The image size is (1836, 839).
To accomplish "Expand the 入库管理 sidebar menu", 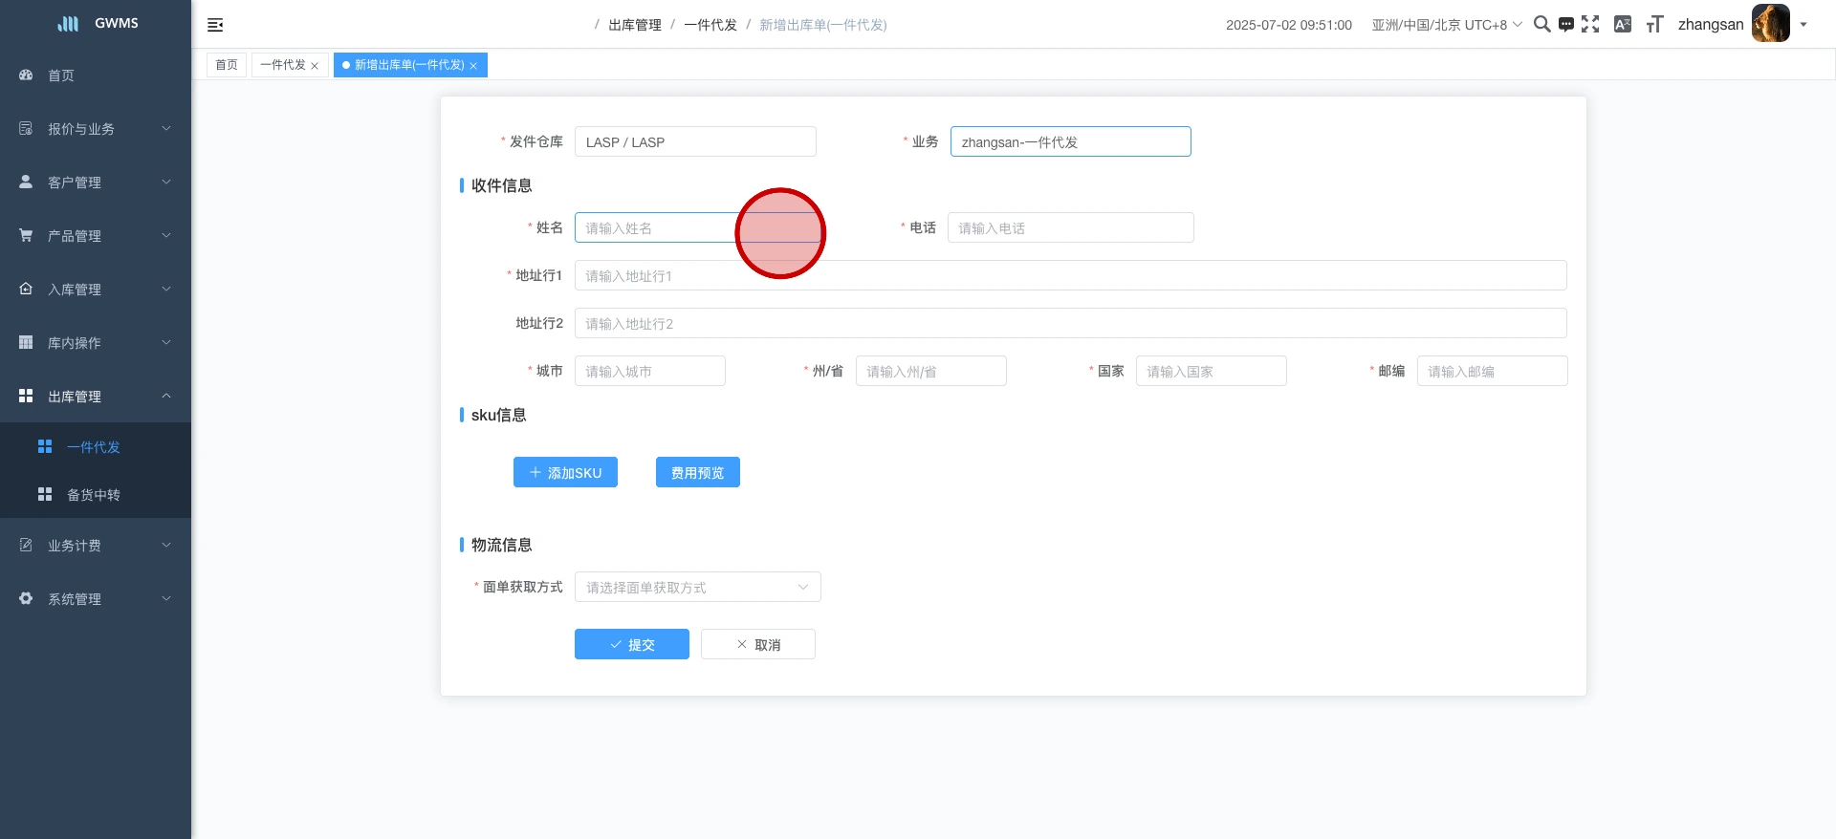I will [x=96, y=289].
